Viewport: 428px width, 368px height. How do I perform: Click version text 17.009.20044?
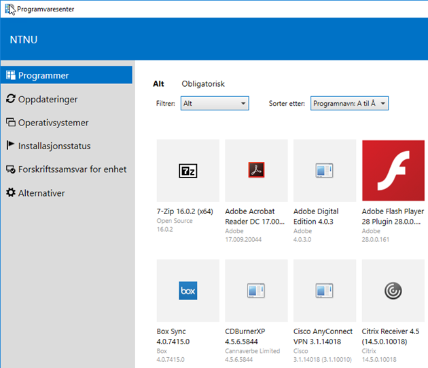point(243,239)
